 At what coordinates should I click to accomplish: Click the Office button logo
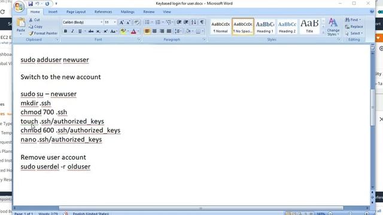(x=19, y=7)
